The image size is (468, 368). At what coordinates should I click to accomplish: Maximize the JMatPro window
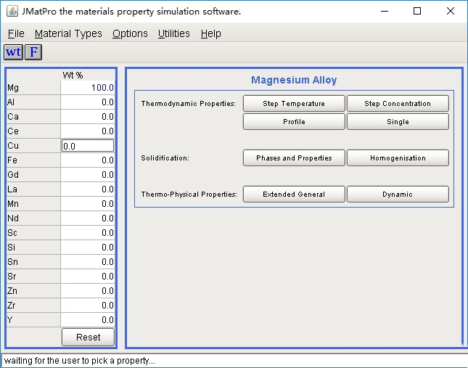pos(417,12)
